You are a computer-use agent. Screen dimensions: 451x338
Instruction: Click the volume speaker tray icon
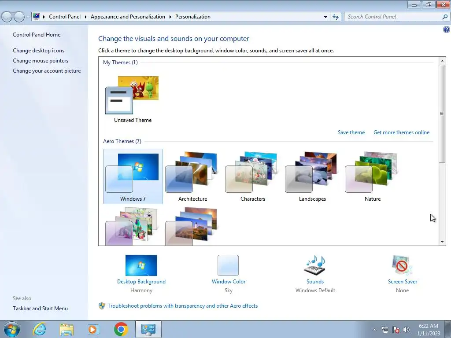point(407,330)
